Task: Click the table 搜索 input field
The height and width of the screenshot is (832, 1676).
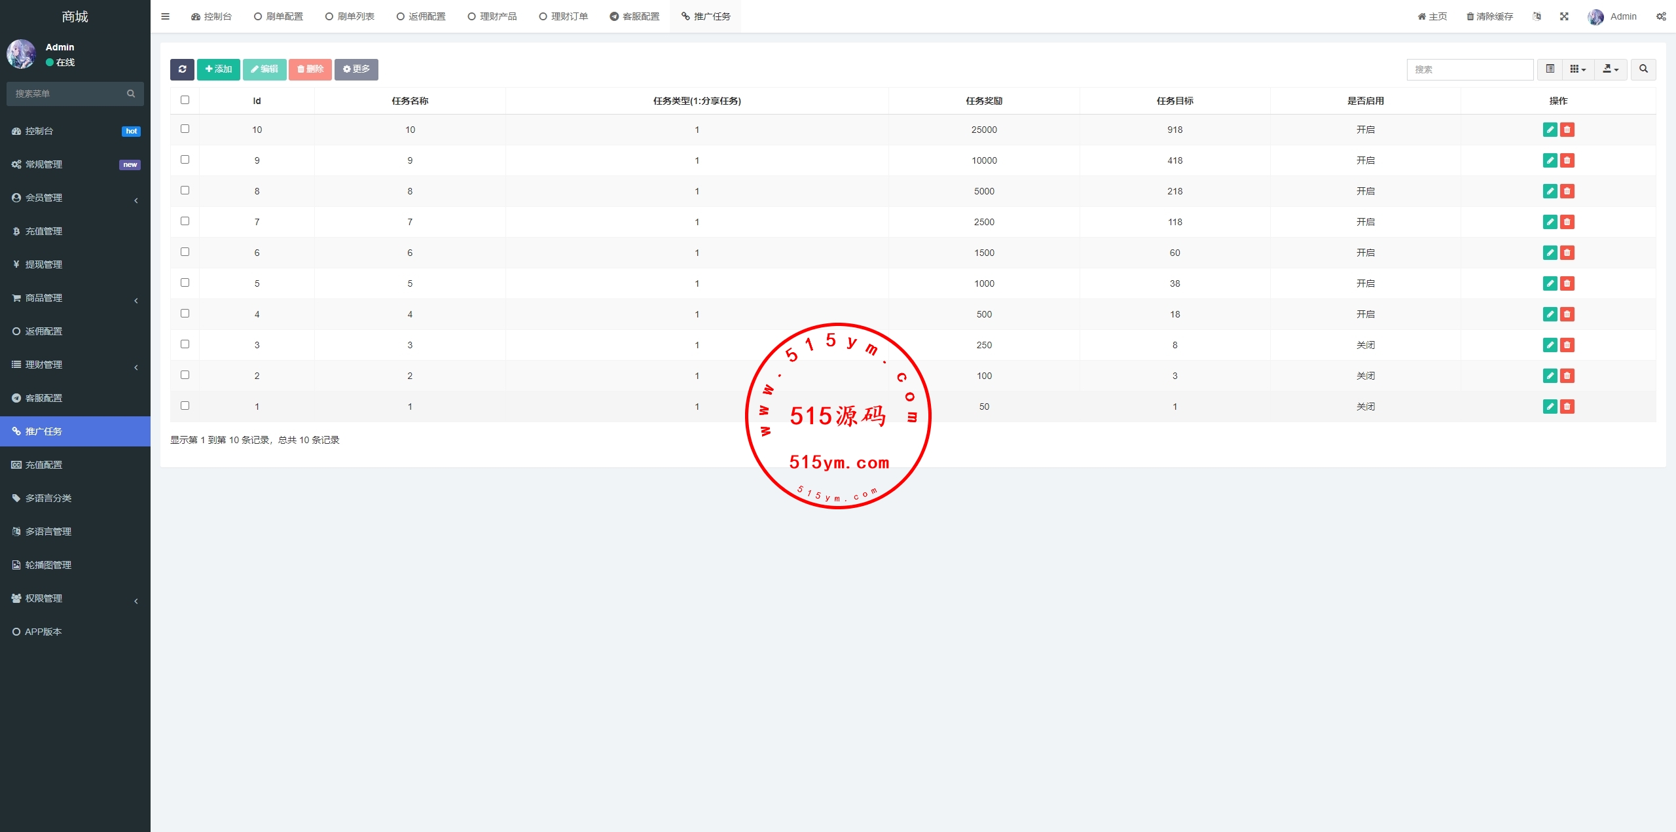Action: [1469, 69]
